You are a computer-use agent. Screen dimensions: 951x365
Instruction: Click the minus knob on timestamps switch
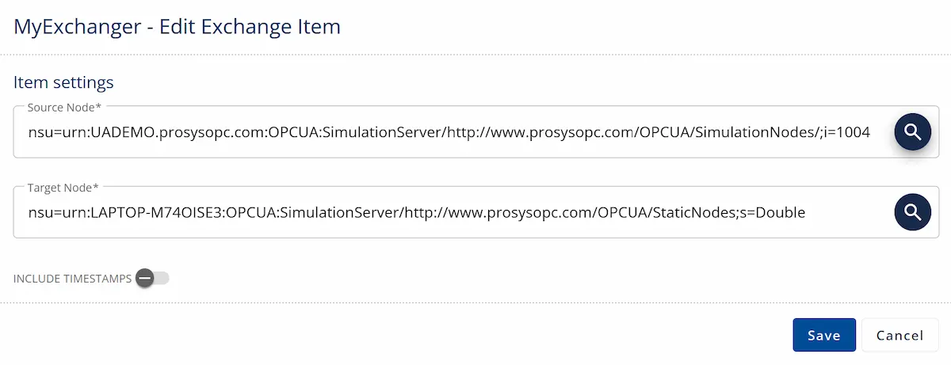pos(144,279)
